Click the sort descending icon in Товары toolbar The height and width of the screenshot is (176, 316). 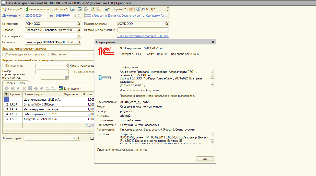pos(53,88)
